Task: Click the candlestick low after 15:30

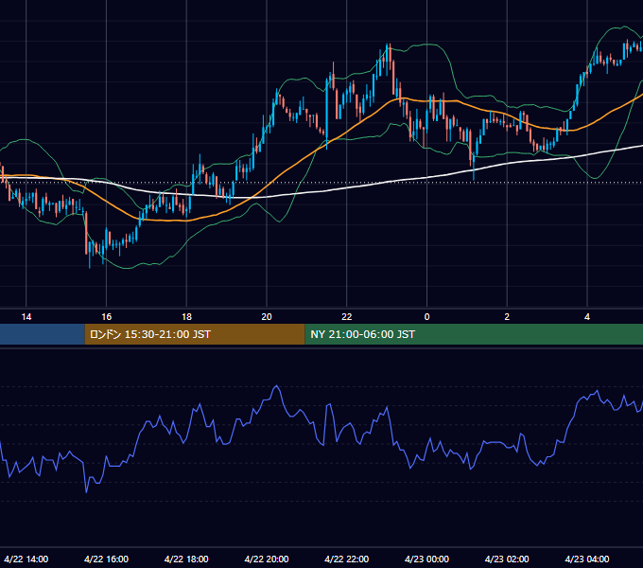Action: tap(90, 267)
